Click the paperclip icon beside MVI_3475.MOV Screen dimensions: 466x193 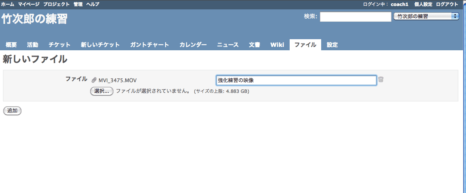(x=94, y=80)
